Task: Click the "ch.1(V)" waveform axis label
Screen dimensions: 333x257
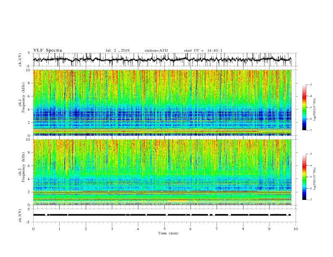Action: pyautogui.click(x=20, y=60)
